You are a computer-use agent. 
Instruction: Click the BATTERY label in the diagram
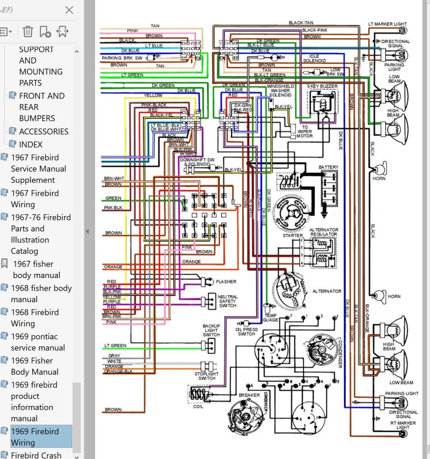tap(328, 167)
